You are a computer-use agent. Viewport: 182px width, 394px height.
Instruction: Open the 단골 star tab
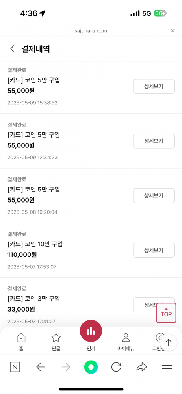(56, 342)
